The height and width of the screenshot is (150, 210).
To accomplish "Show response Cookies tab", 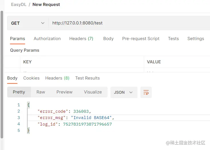I will (31, 78).
